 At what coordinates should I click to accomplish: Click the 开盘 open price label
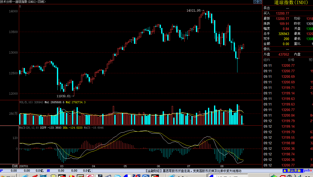(297, 29)
